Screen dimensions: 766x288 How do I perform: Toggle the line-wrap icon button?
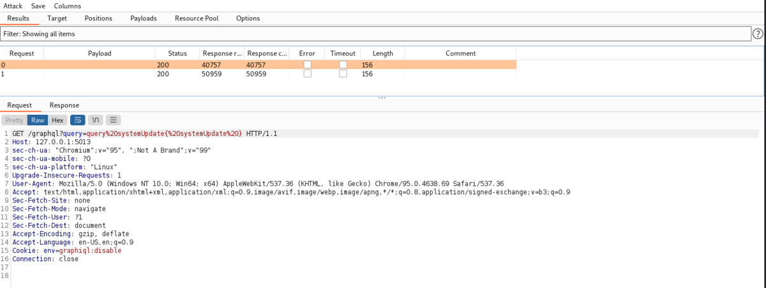tap(78, 120)
